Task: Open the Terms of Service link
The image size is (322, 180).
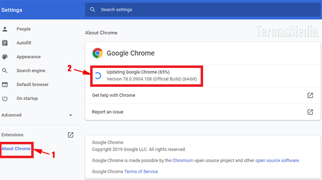Action: [x=141, y=172]
